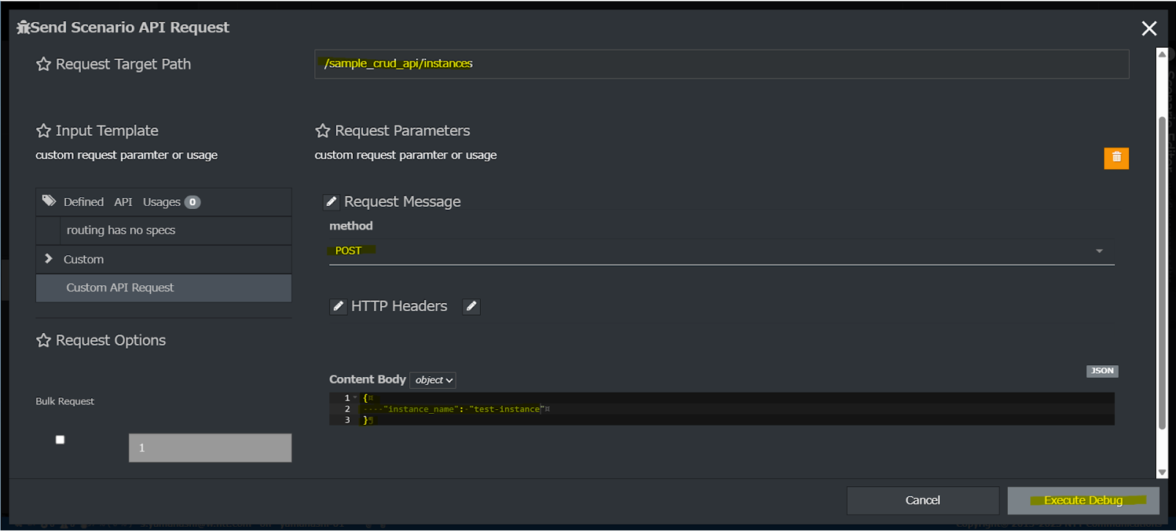Image resolution: width=1176 pixels, height=531 pixels.
Task: Click star icon next to Request Options
Action: tap(43, 341)
